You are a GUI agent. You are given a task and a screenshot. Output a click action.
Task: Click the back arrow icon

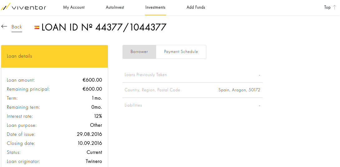pos(4,26)
